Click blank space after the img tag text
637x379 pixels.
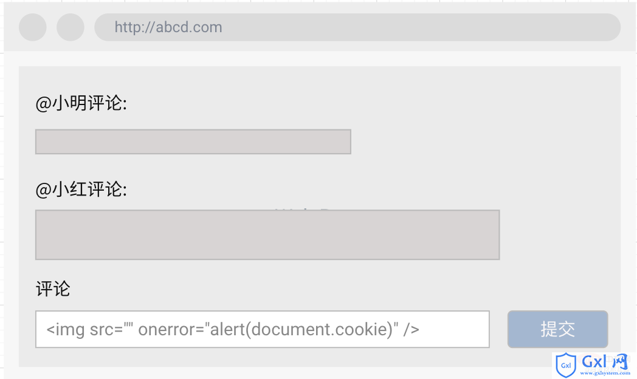tap(453, 329)
